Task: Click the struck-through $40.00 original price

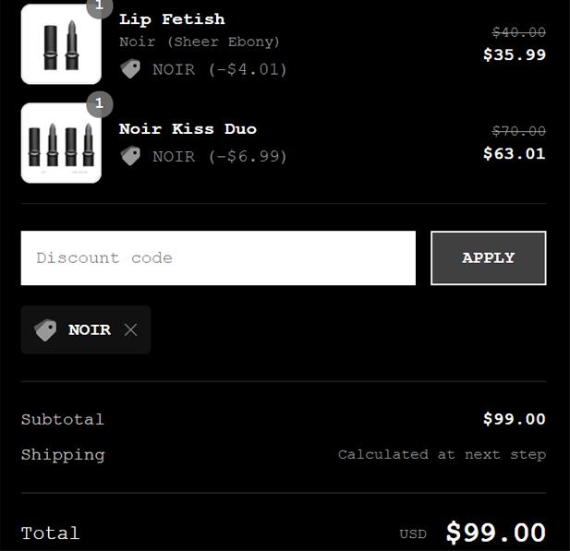Action: (519, 32)
